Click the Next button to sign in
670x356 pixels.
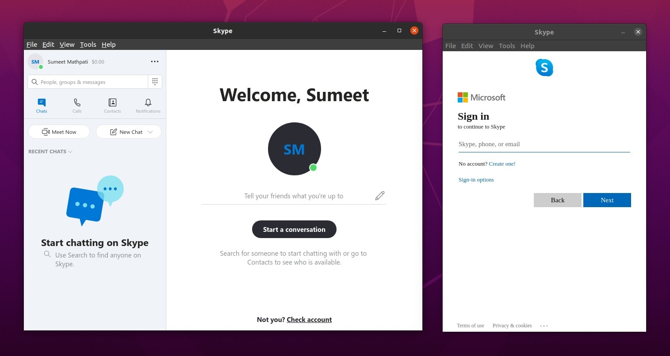coord(607,200)
